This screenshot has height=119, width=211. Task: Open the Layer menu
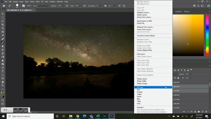point(21,2)
